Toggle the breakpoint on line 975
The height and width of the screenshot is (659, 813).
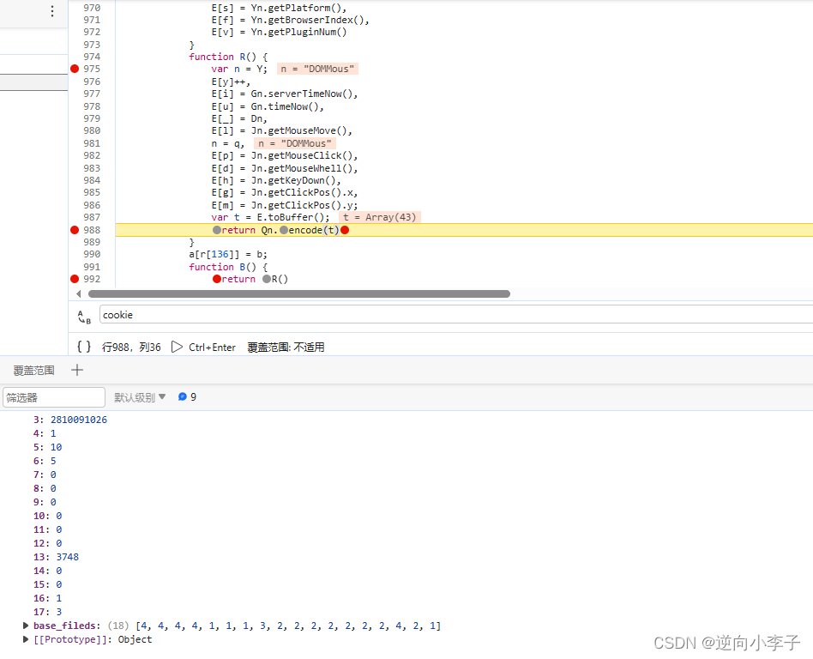tap(75, 69)
